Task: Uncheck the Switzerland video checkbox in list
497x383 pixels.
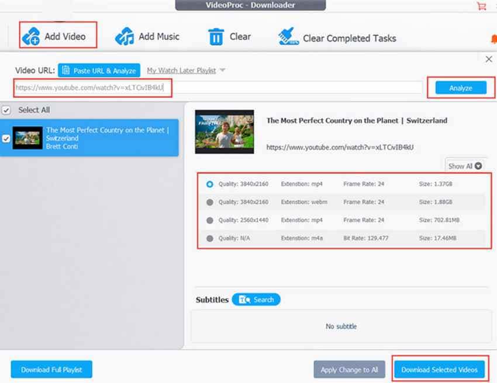Action: coord(6,138)
